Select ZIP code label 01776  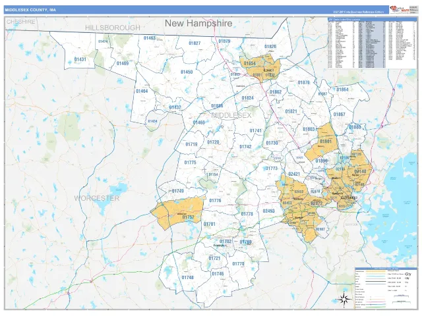coord(215,200)
